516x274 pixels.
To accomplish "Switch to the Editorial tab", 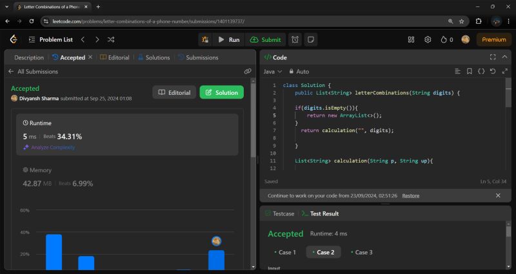I will 115,57.
